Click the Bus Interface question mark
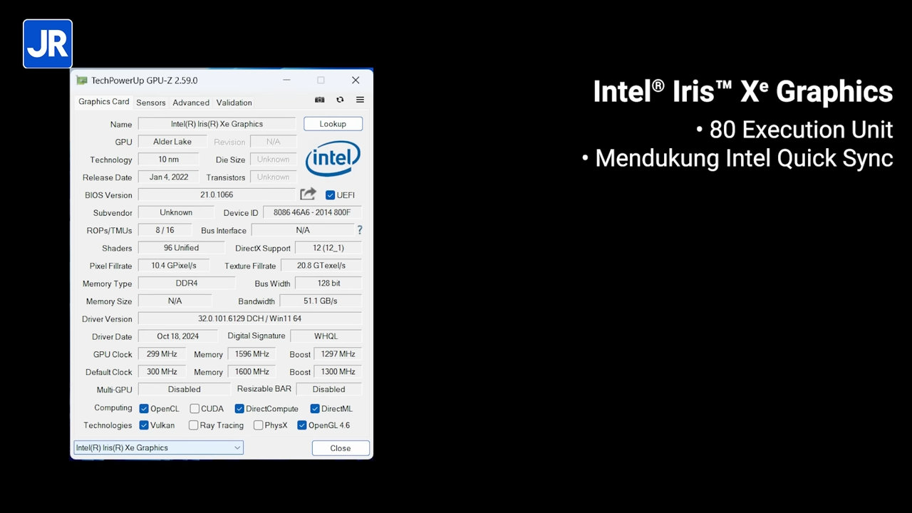Screen dimensions: 912x513 (x=360, y=230)
